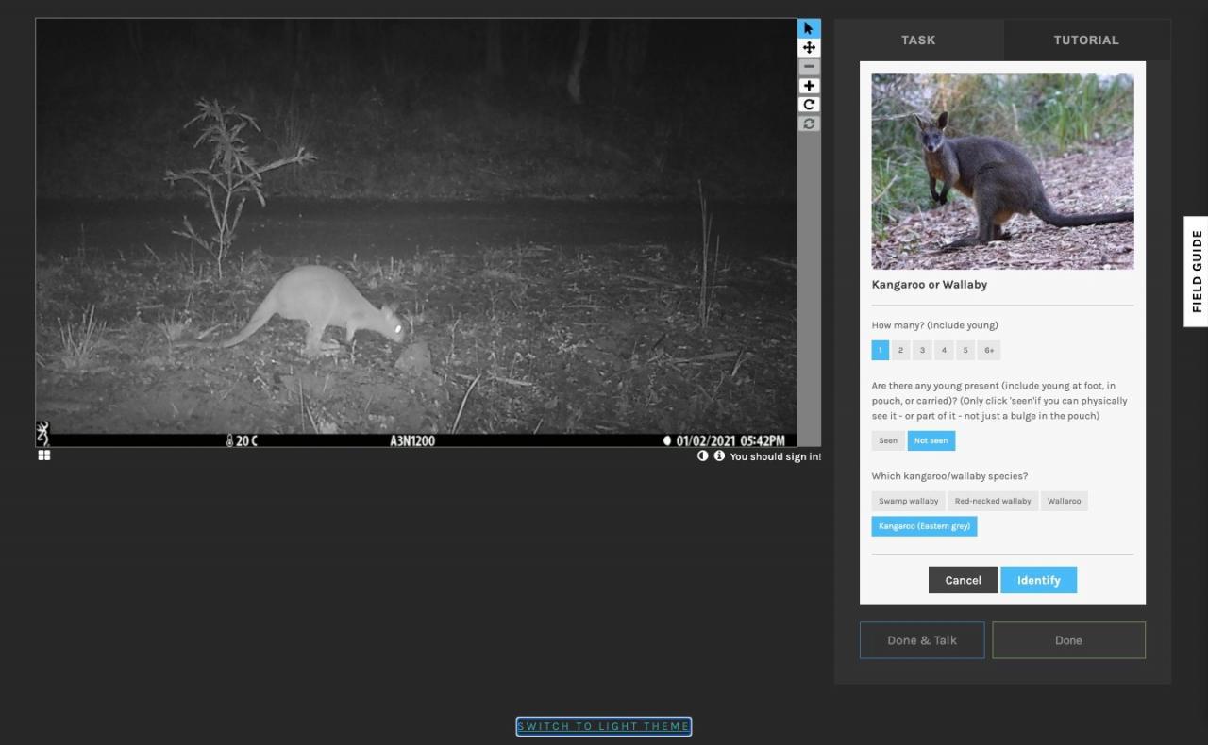Click the Cancel button

coord(963,580)
